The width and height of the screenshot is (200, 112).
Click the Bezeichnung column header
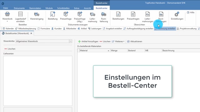click(x=181, y=50)
